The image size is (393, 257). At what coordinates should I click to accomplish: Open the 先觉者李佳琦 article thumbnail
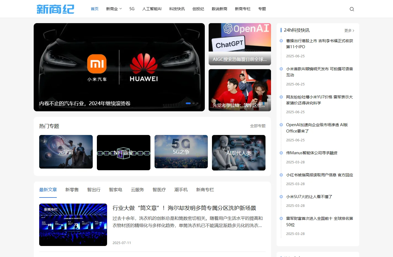pos(240,90)
